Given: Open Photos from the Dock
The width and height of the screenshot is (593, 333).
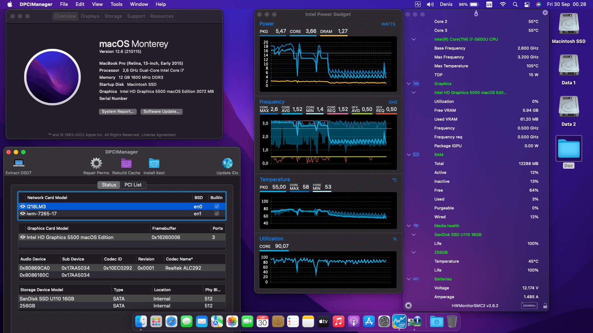Looking at the screenshot, I should pyautogui.click(x=232, y=321).
